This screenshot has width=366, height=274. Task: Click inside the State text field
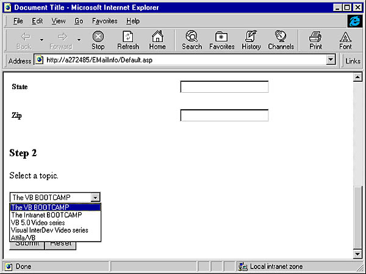tap(224, 87)
